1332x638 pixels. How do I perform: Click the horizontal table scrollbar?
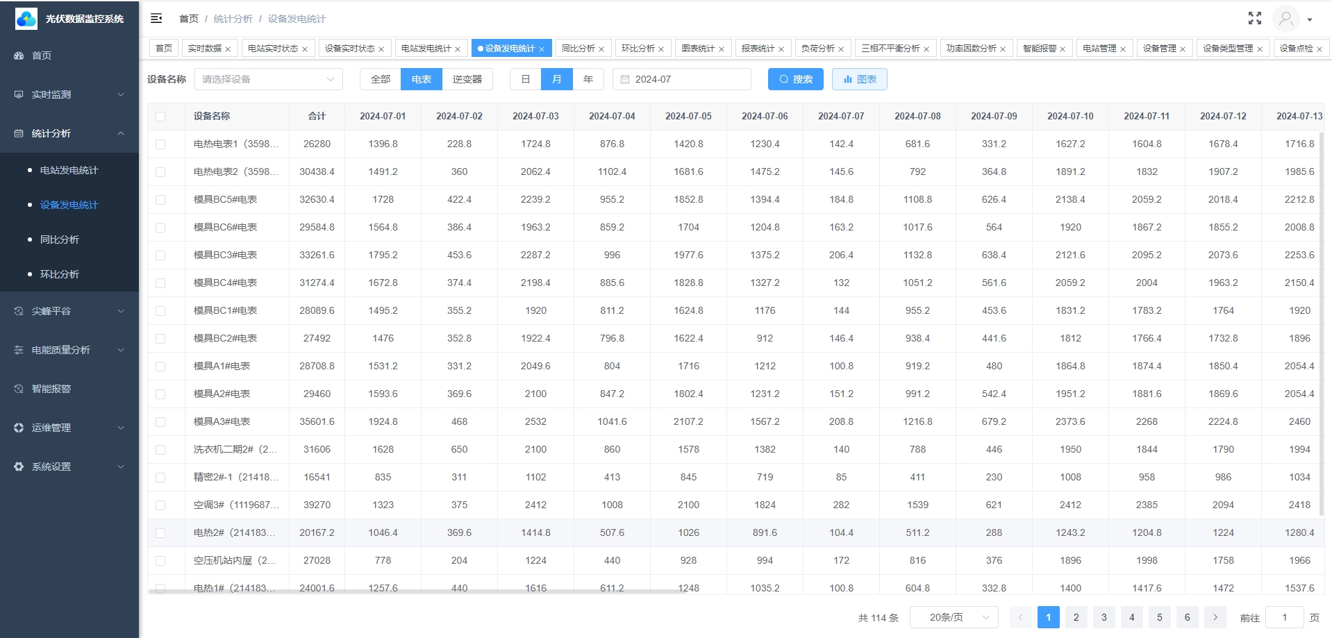[417, 591]
